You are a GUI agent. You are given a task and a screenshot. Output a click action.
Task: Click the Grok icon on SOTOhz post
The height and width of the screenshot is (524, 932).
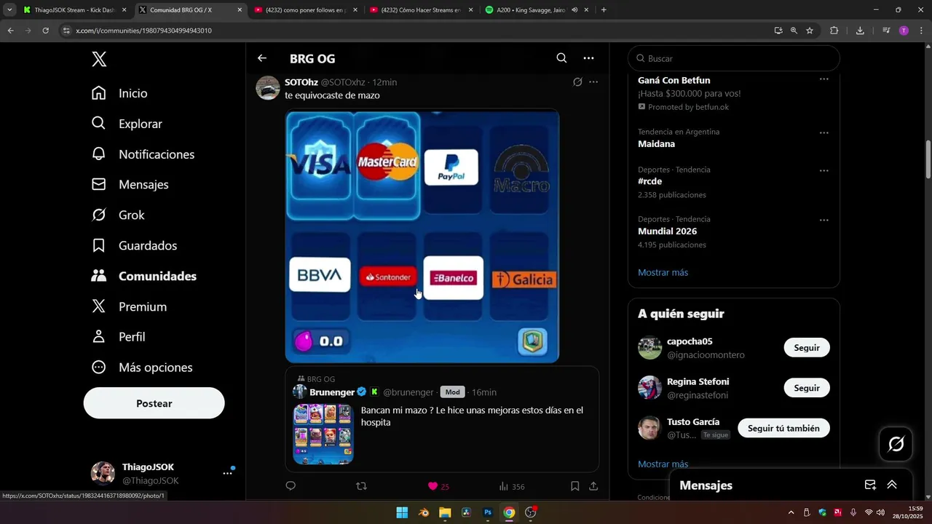click(x=577, y=82)
